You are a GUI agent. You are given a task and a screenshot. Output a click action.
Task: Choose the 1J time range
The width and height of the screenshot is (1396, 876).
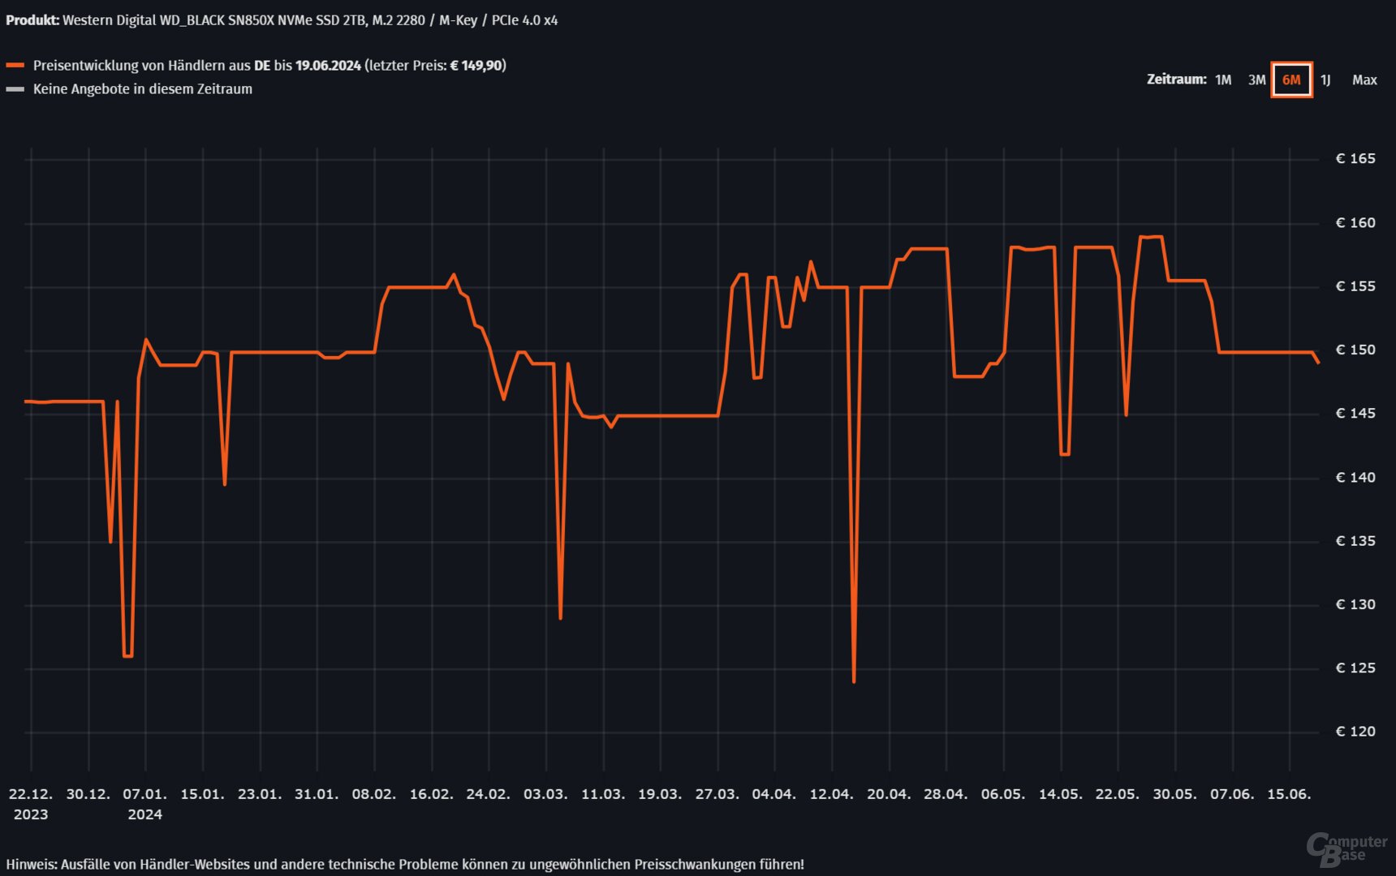(x=1325, y=79)
